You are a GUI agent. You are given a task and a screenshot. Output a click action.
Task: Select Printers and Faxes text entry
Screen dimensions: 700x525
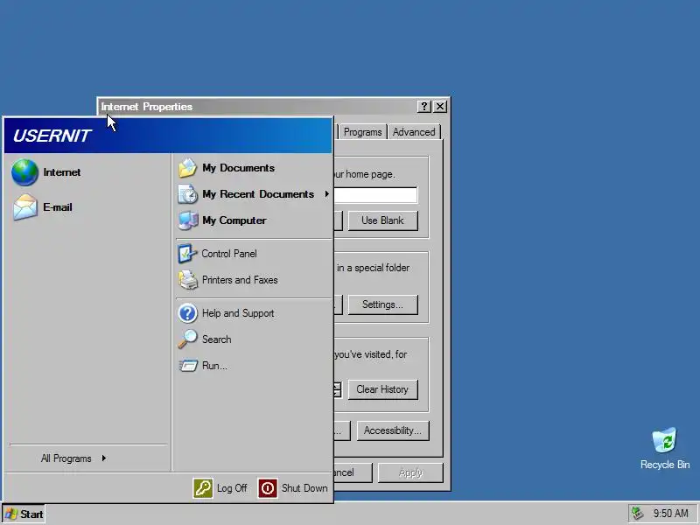coord(240,280)
